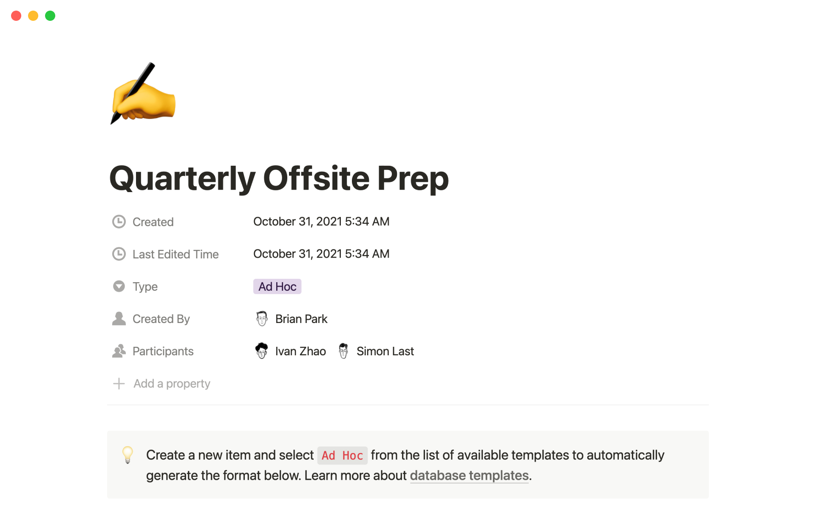816x510 pixels.
Task: Click the select icon beside Type
Action: (119, 286)
